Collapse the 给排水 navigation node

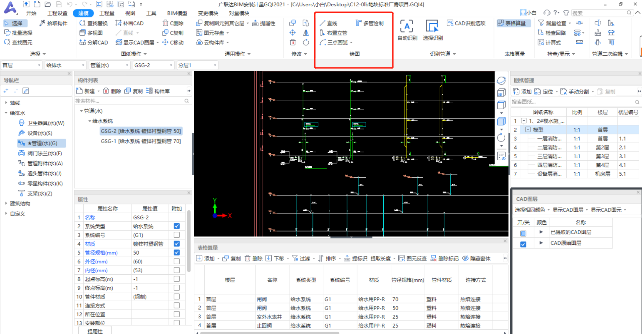(x=6, y=113)
